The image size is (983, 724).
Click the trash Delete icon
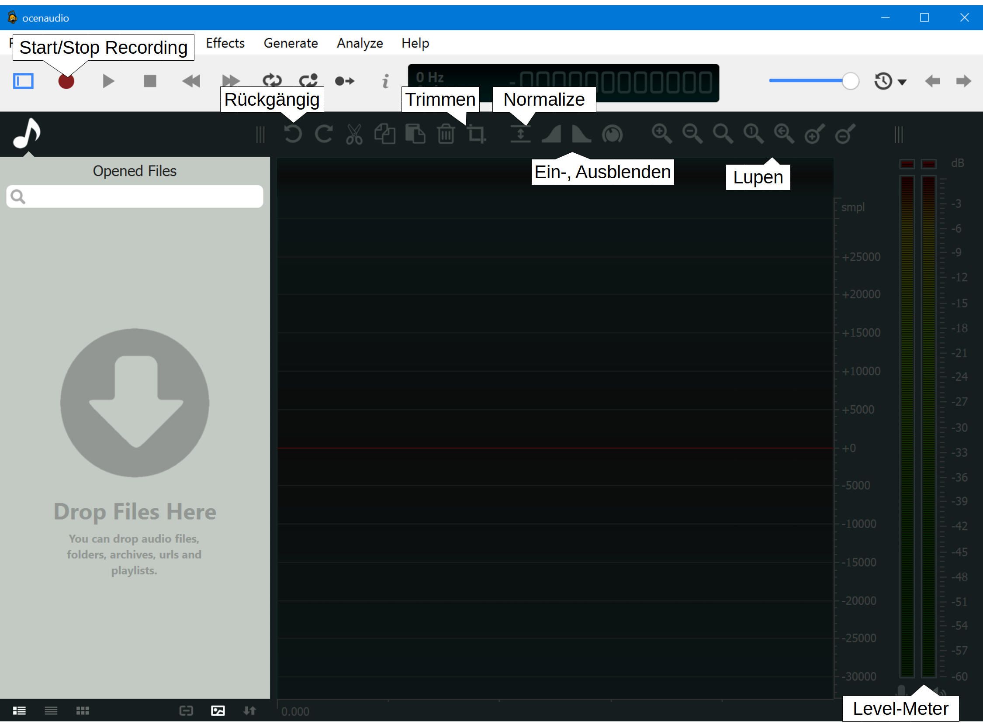[446, 134]
